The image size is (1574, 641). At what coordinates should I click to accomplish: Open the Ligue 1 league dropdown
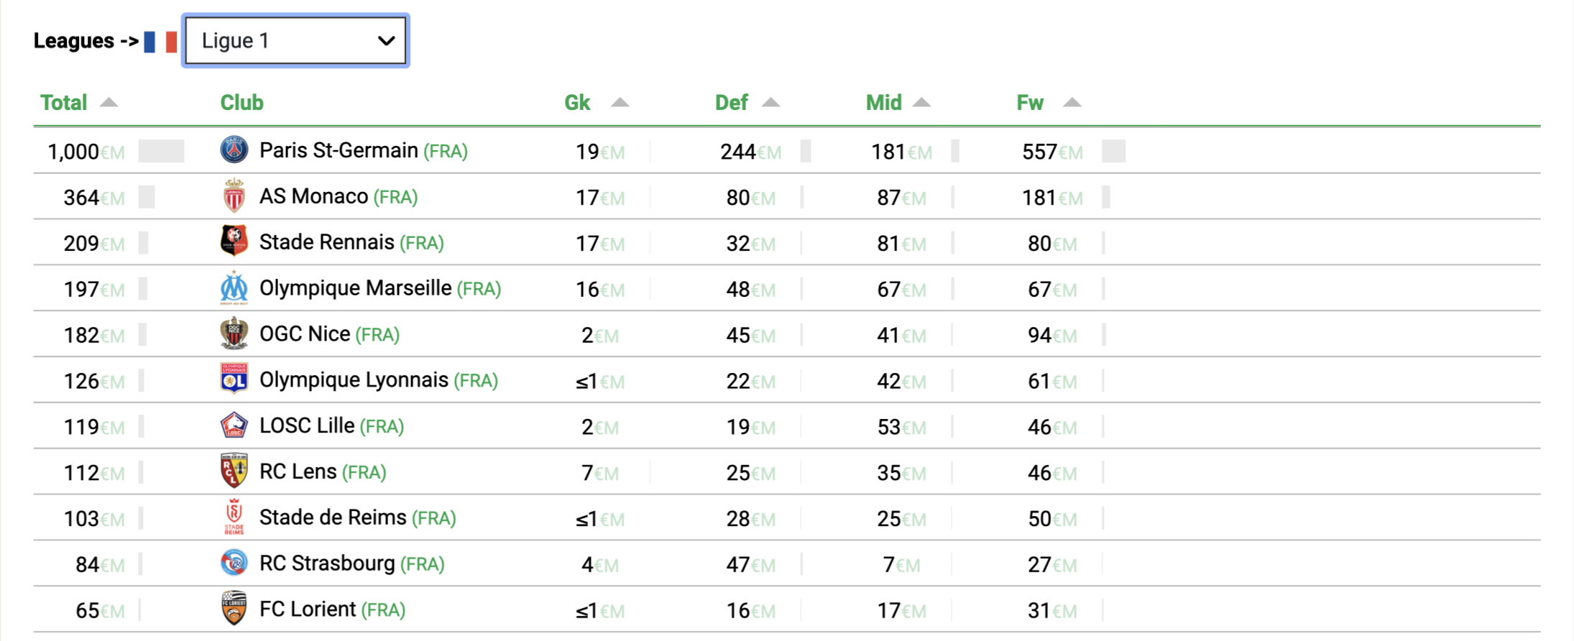tap(295, 41)
